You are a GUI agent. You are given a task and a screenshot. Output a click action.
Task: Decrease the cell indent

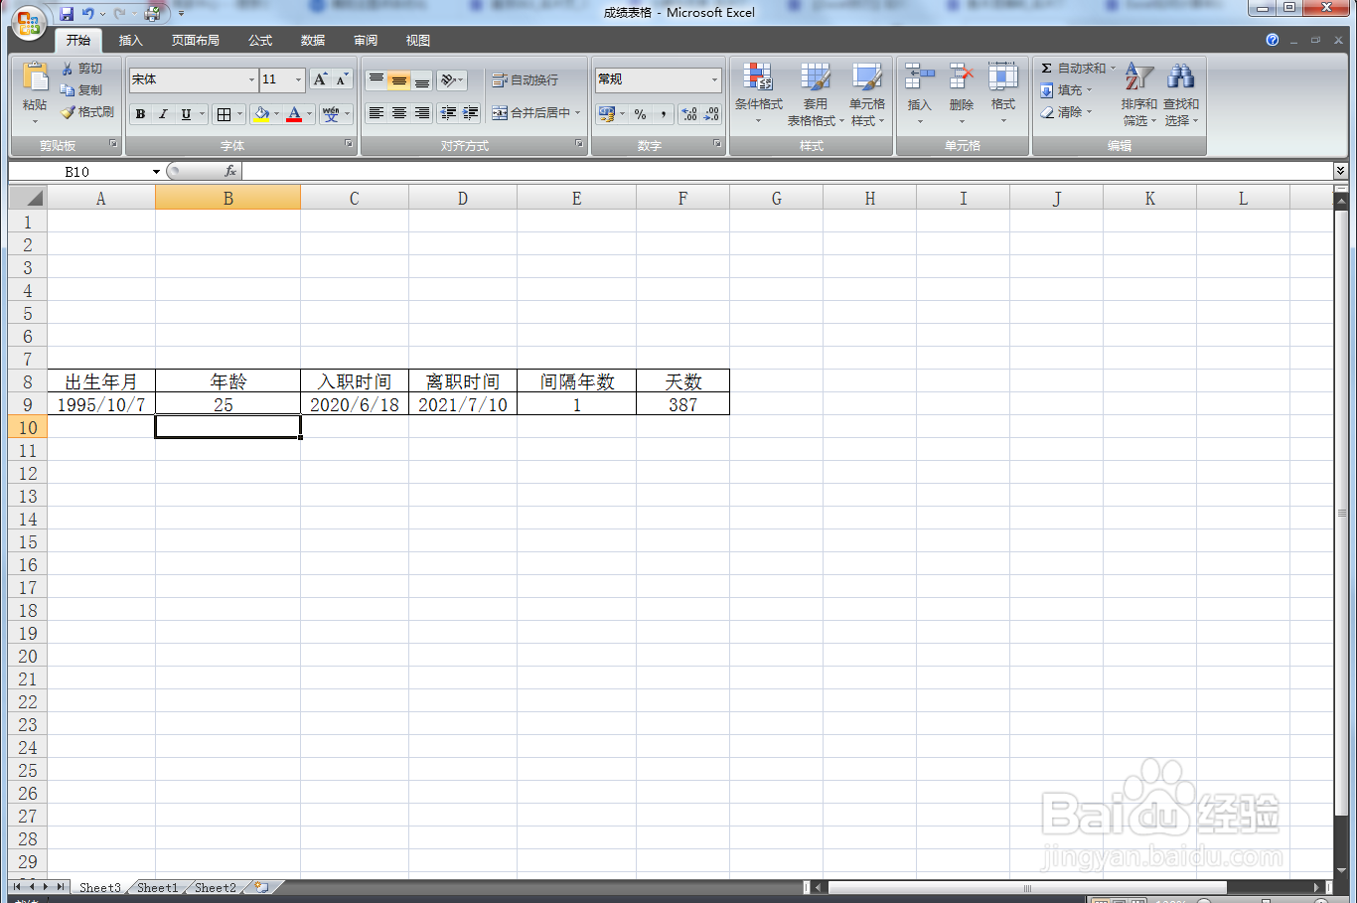pos(448,113)
